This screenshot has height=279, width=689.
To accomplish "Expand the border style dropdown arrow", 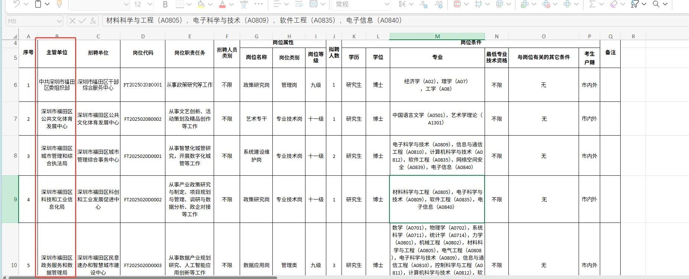I will pyautogui.click(x=189, y=4).
